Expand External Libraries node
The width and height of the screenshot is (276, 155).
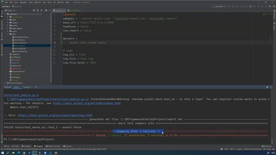[5, 83]
